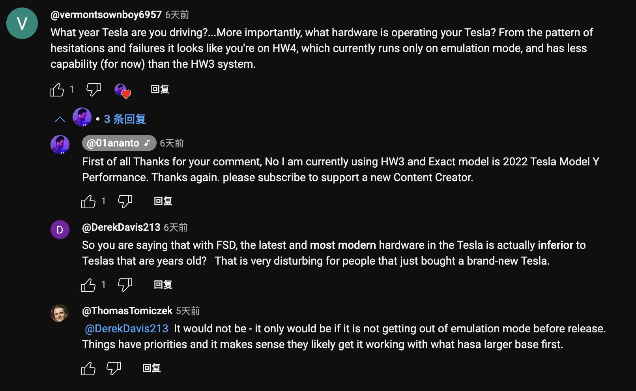Dislike the @01ananto reply

[x=125, y=202]
